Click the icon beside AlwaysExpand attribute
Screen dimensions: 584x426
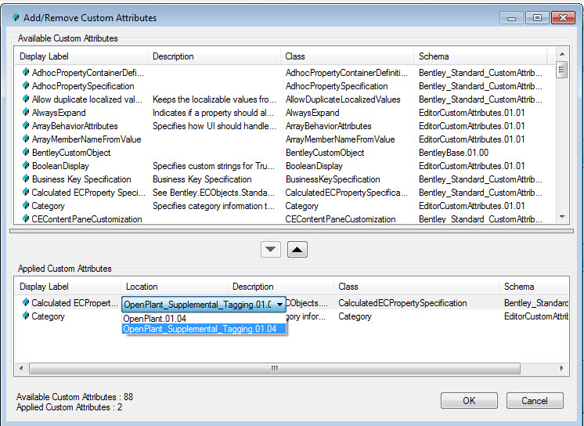click(x=26, y=113)
